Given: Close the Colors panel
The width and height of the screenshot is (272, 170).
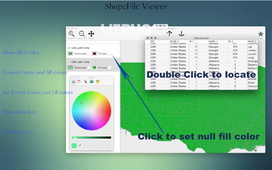Looking at the screenshot, I should tap(72, 78).
